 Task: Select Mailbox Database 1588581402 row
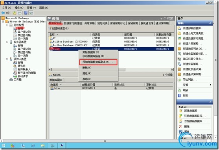click(111, 45)
